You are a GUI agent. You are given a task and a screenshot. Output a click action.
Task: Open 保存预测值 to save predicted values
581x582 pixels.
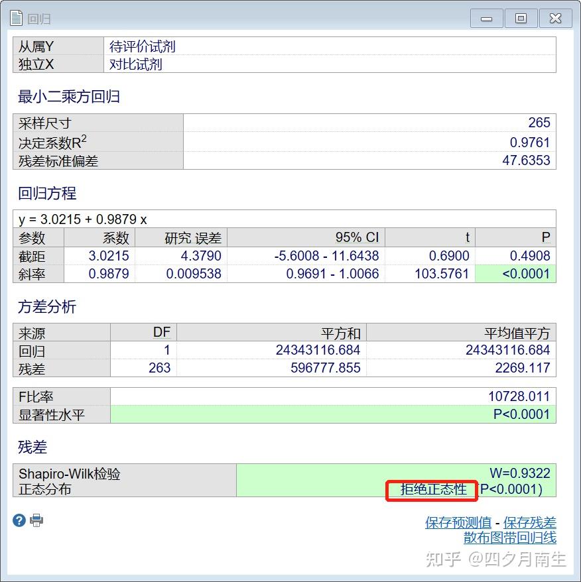(x=458, y=523)
